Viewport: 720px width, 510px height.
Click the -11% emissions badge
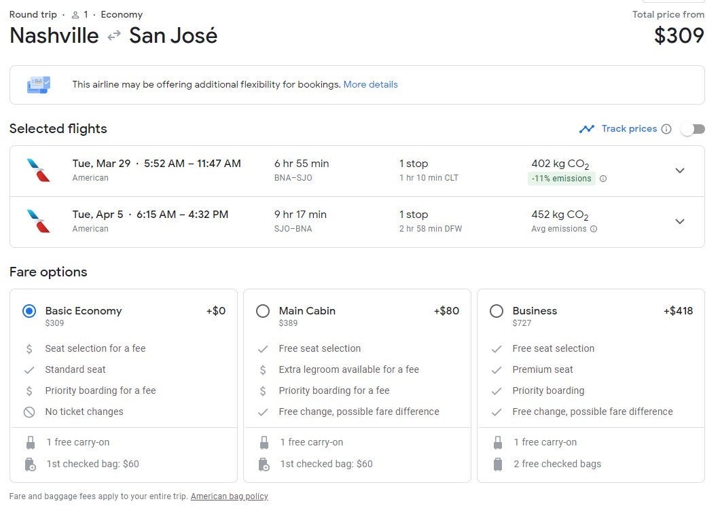point(561,179)
